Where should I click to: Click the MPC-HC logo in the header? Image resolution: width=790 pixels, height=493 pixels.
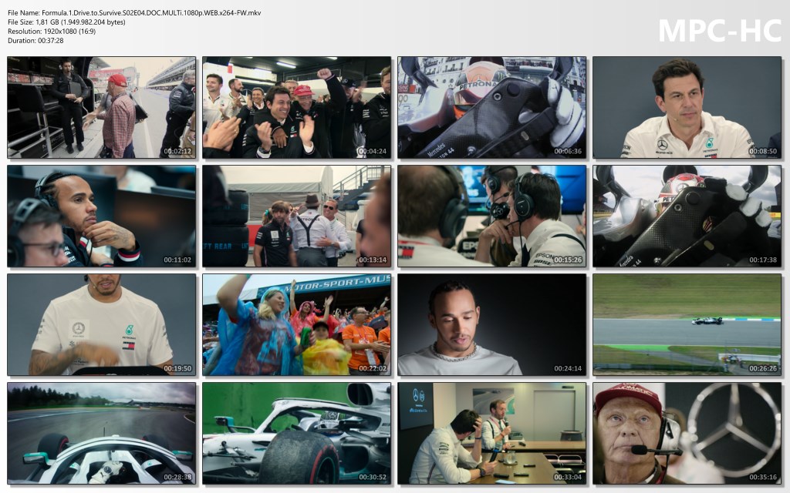point(719,30)
